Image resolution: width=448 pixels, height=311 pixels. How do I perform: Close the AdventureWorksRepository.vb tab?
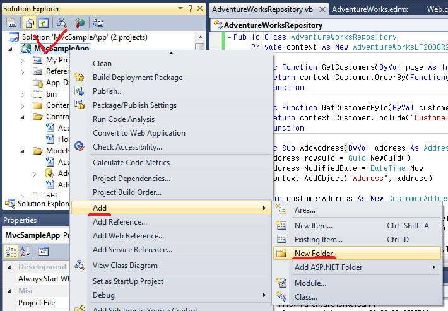(x=322, y=9)
